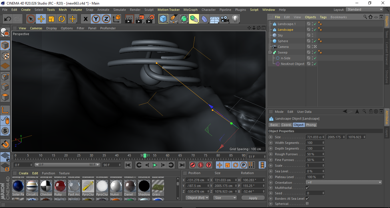Click the Apply button

coord(253,198)
